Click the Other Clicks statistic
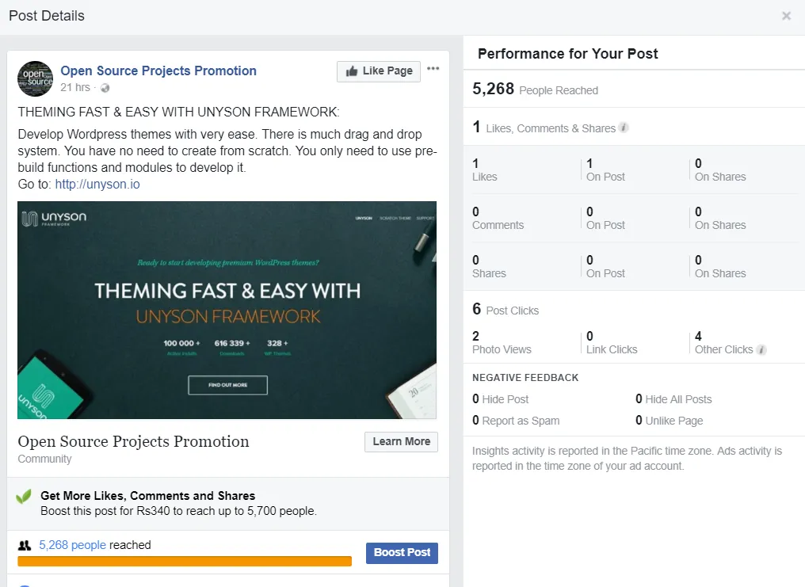The image size is (805, 587). 724,343
